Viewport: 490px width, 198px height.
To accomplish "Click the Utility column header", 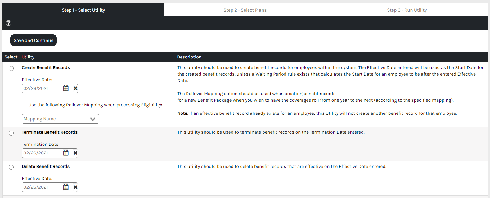I will [x=28, y=57].
